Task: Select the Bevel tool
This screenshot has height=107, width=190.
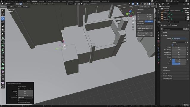Action: [3, 53]
